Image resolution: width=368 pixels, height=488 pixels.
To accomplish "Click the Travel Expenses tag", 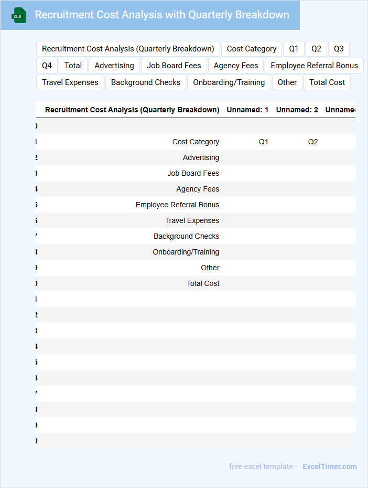I will tap(70, 82).
